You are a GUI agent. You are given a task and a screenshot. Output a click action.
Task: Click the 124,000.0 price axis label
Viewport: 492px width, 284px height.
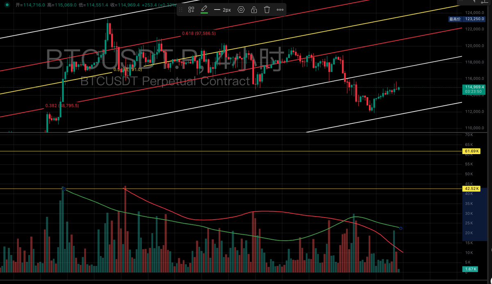point(475,13)
